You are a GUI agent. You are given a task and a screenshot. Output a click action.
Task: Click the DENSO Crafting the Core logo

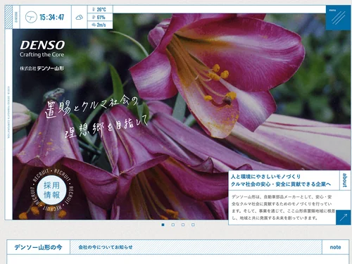pos(42,49)
